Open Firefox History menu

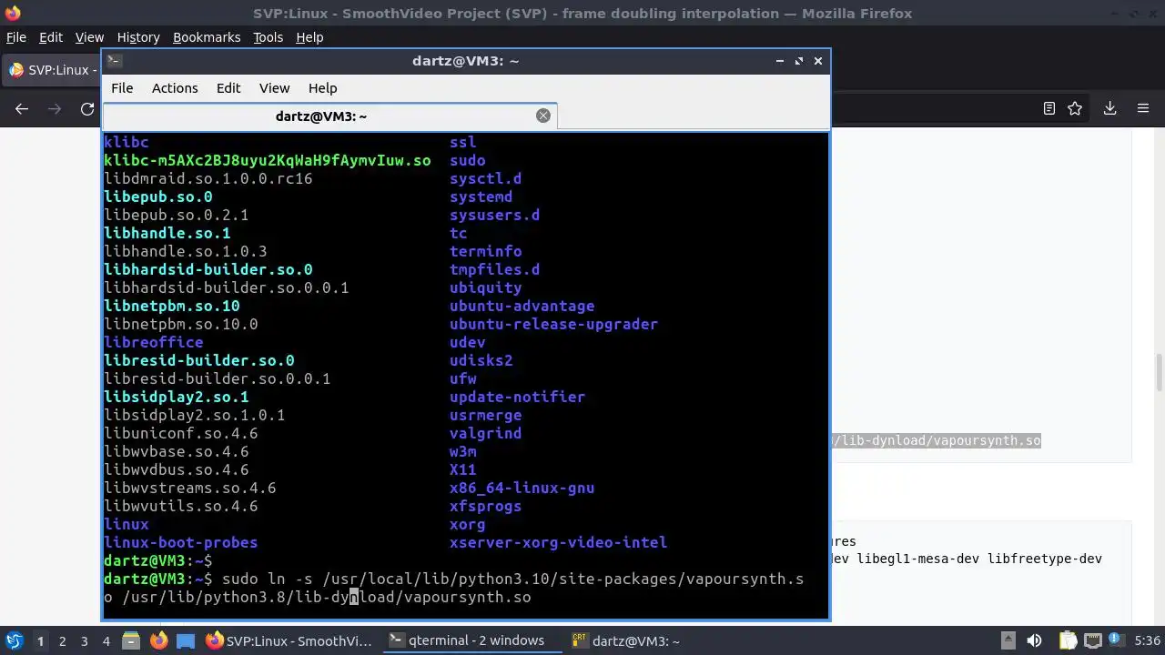(x=138, y=37)
